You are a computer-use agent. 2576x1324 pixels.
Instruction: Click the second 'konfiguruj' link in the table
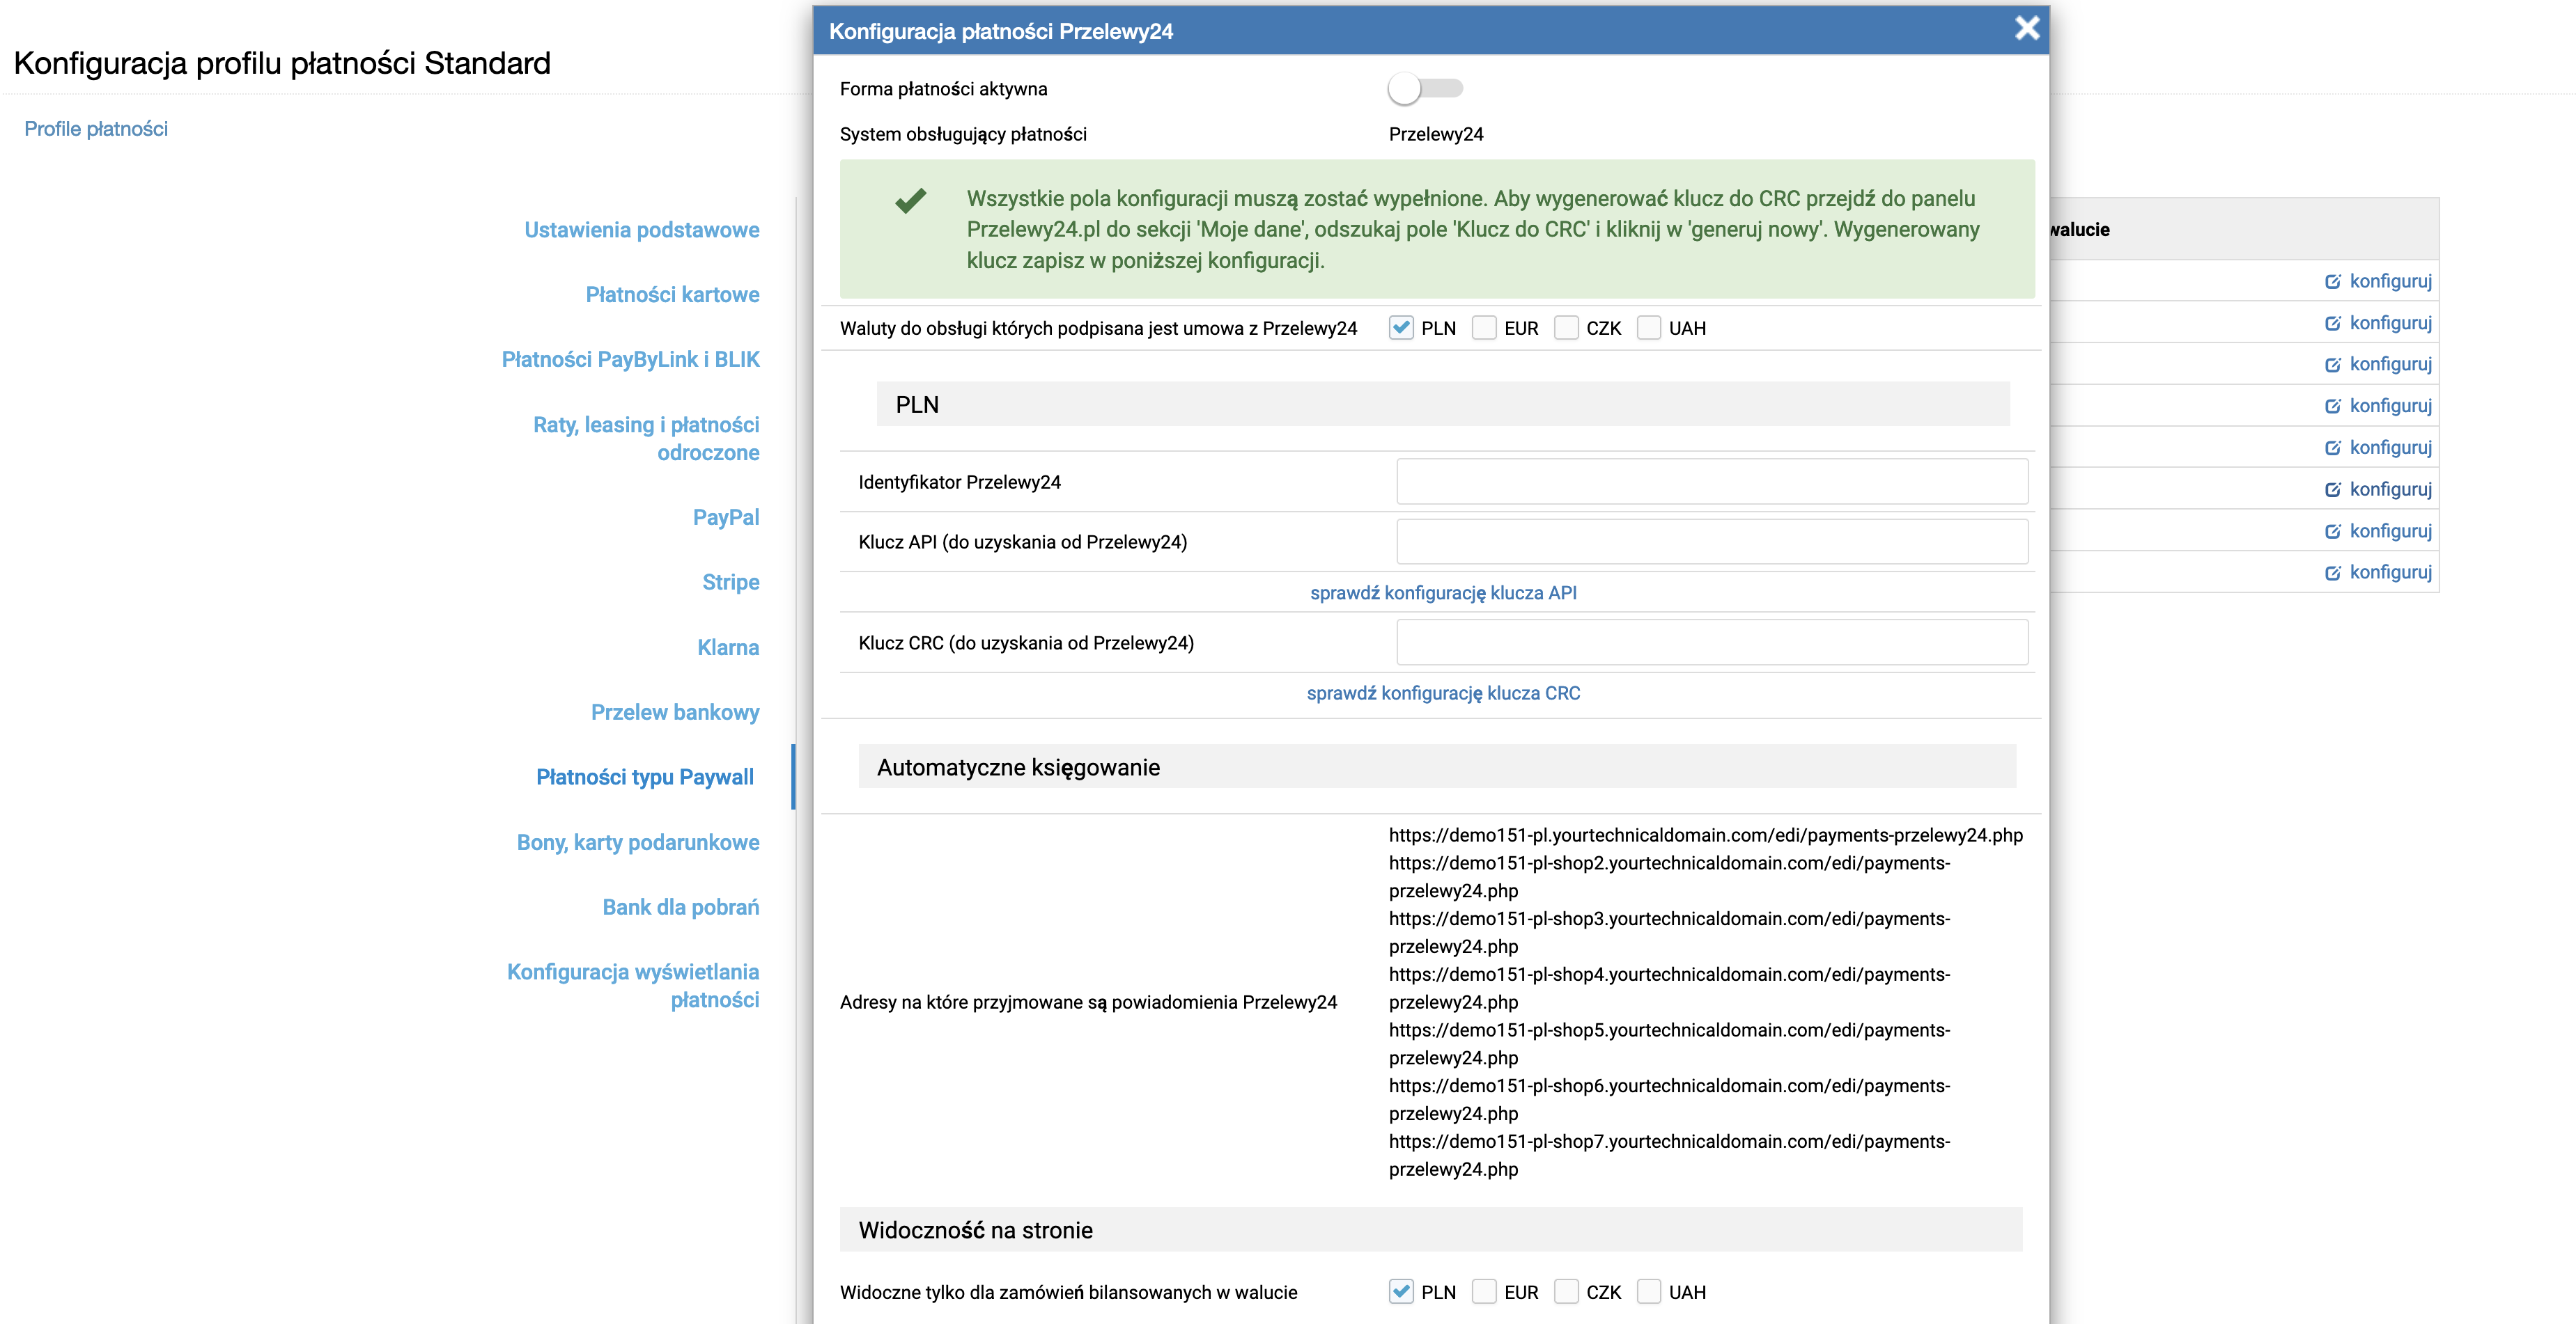(2378, 323)
